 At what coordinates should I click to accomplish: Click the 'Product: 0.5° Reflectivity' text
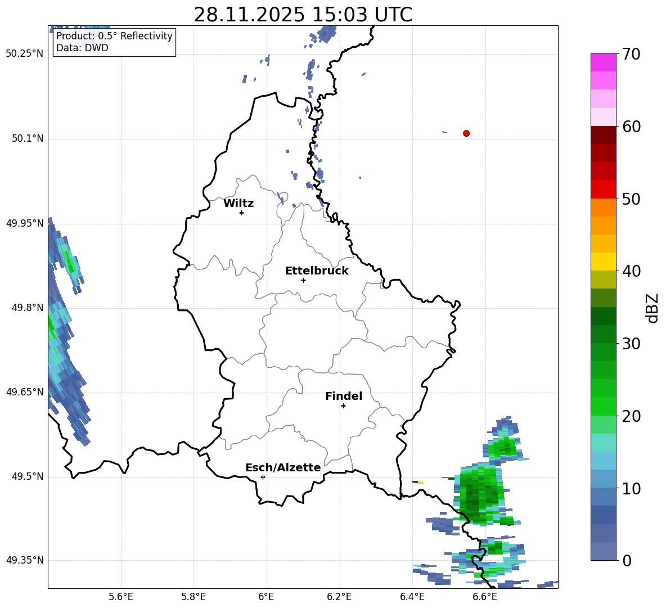(114, 36)
